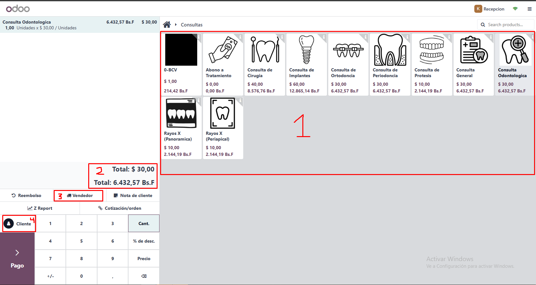Click the Recepcion user name

[494, 9]
